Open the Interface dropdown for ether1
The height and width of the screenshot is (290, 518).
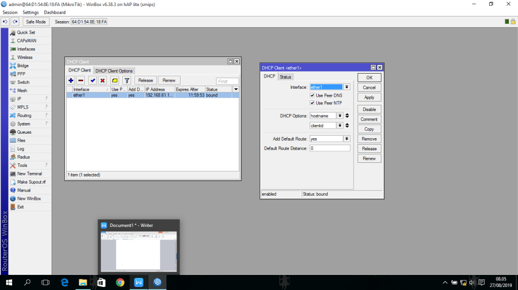347,87
